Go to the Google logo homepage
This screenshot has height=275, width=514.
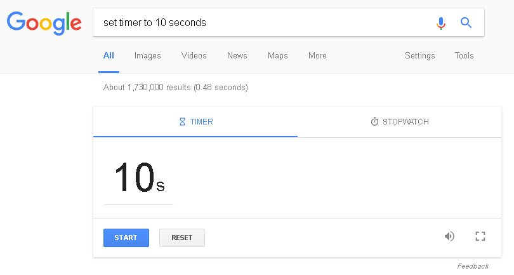pos(44,23)
